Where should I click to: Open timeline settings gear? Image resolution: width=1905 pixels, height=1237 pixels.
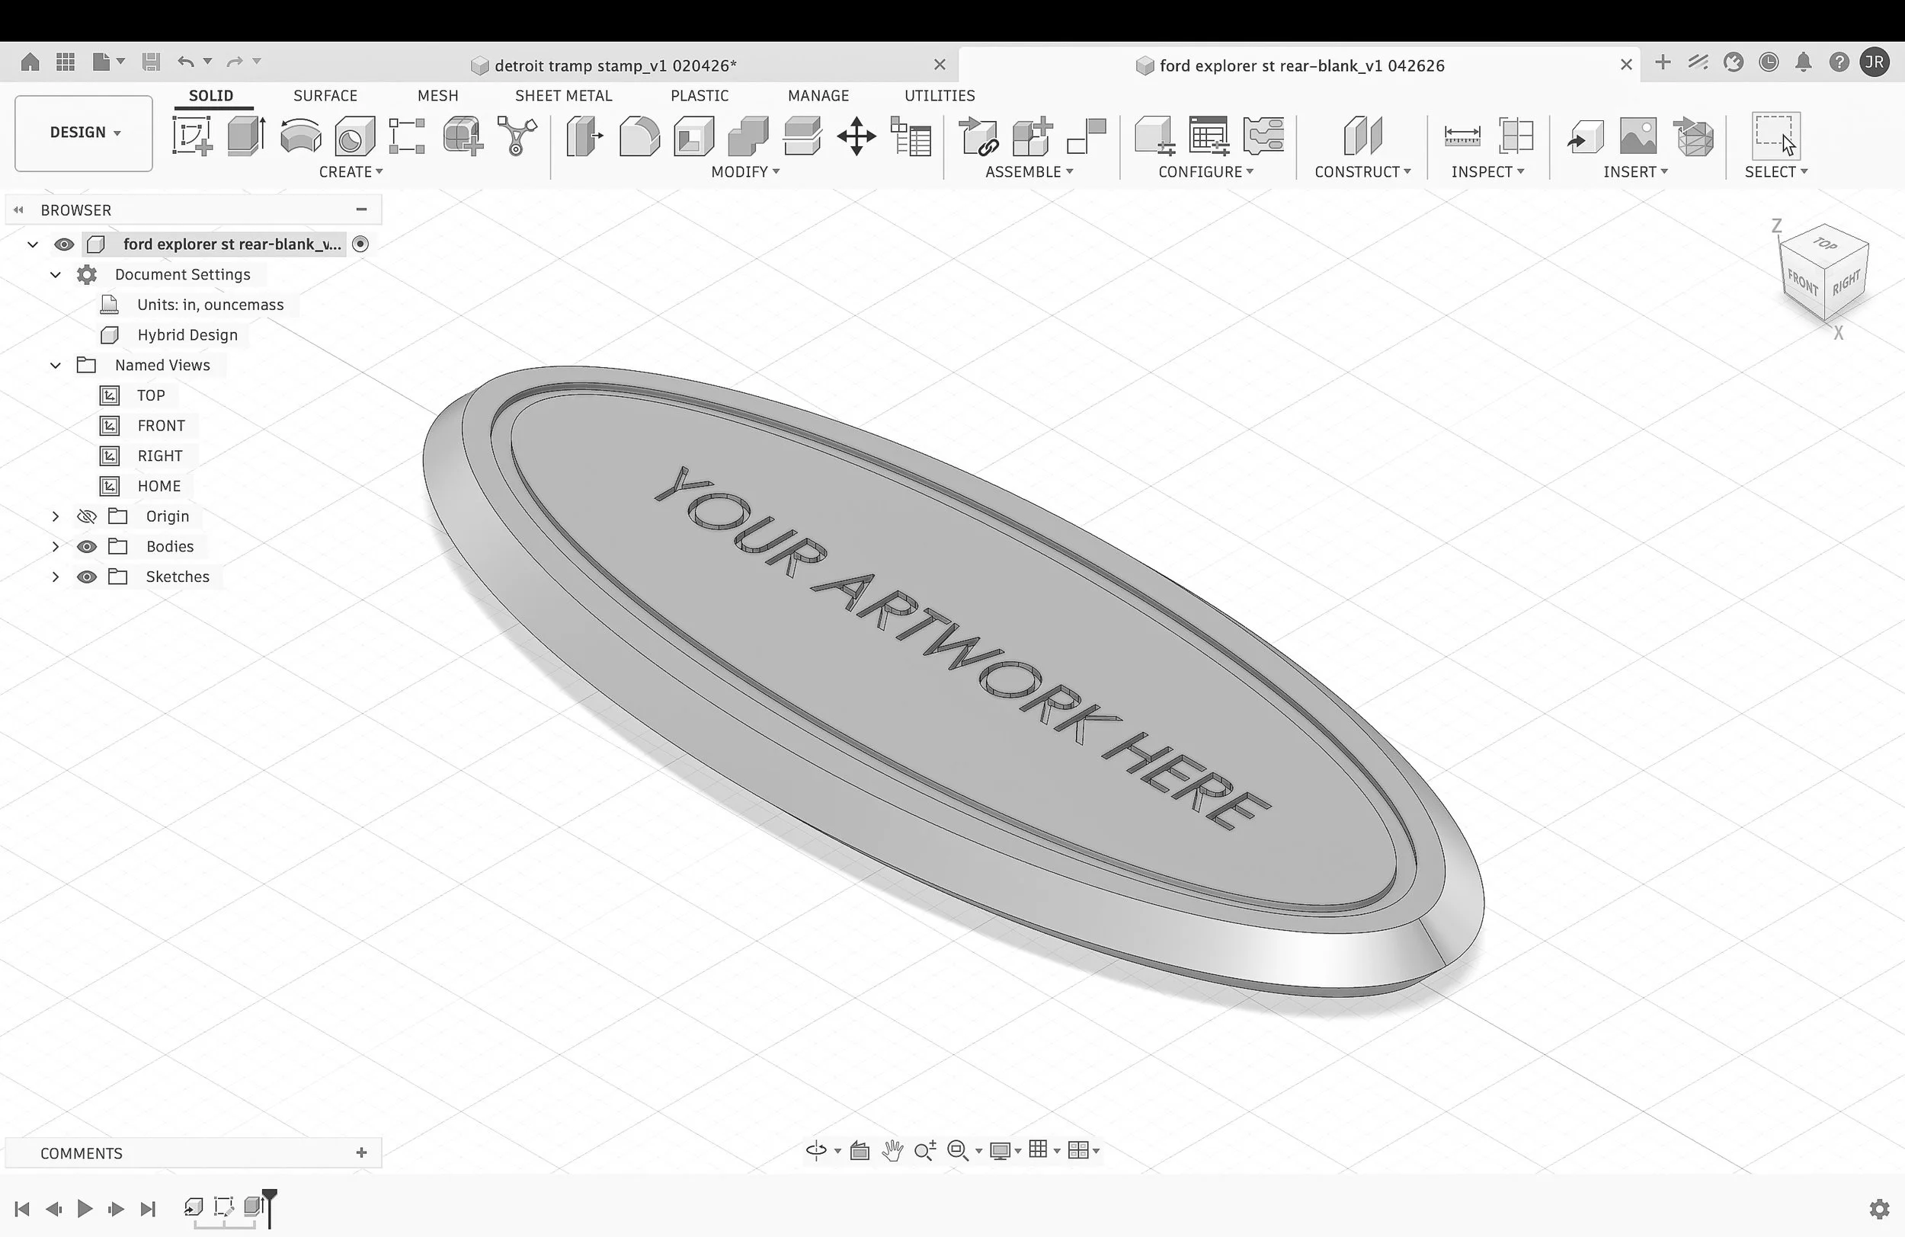tap(1878, 1209)
